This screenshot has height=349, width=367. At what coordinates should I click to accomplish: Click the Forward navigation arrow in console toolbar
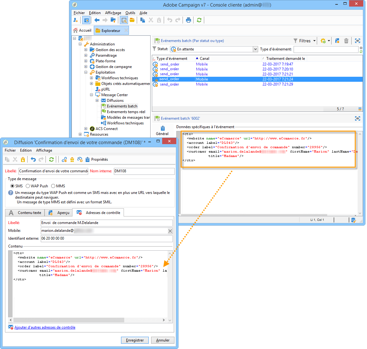(105, 20)
